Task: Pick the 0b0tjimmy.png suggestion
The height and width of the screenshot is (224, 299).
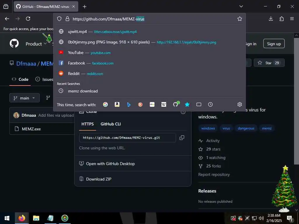Action: tap(149, 42)
